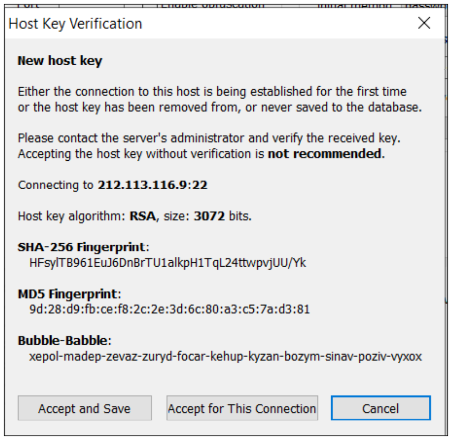
Task: Click the Bubble-Babble label
Action: (x=63, y=341)
